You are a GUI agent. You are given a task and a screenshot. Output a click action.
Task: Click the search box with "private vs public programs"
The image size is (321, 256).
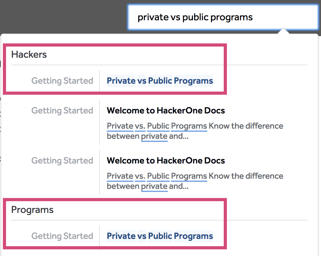click(222, 17)
